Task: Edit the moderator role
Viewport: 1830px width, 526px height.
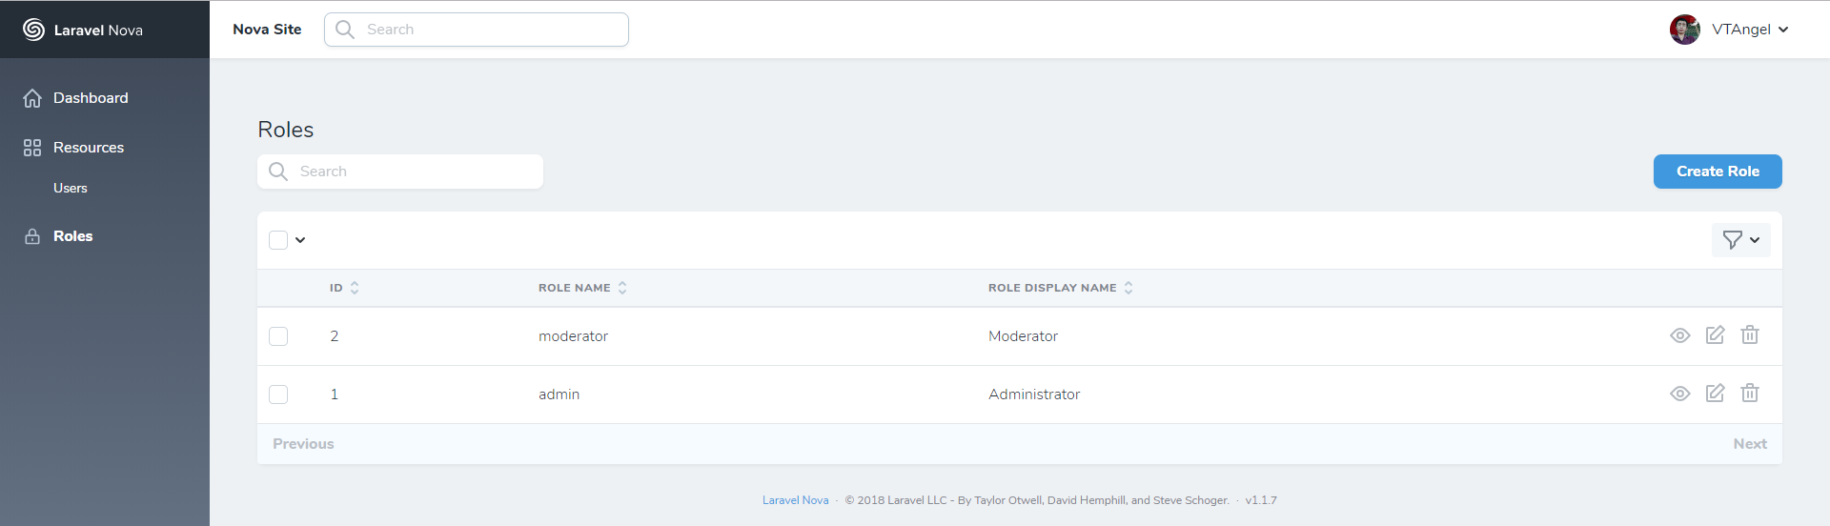Action: click(1715, 335)
